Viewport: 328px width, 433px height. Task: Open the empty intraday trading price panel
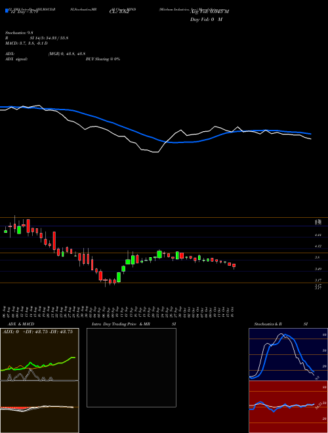pos(131,367)
